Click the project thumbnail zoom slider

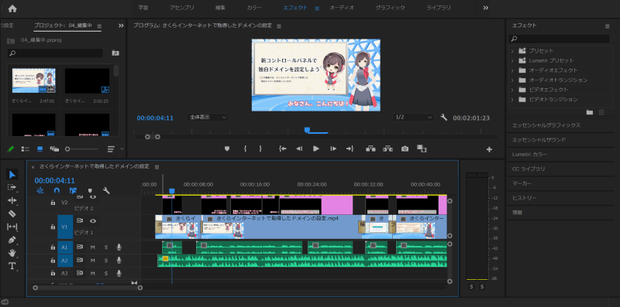coord(82,149)
